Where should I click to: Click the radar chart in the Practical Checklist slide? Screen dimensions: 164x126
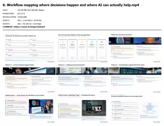tap(150, 107)
